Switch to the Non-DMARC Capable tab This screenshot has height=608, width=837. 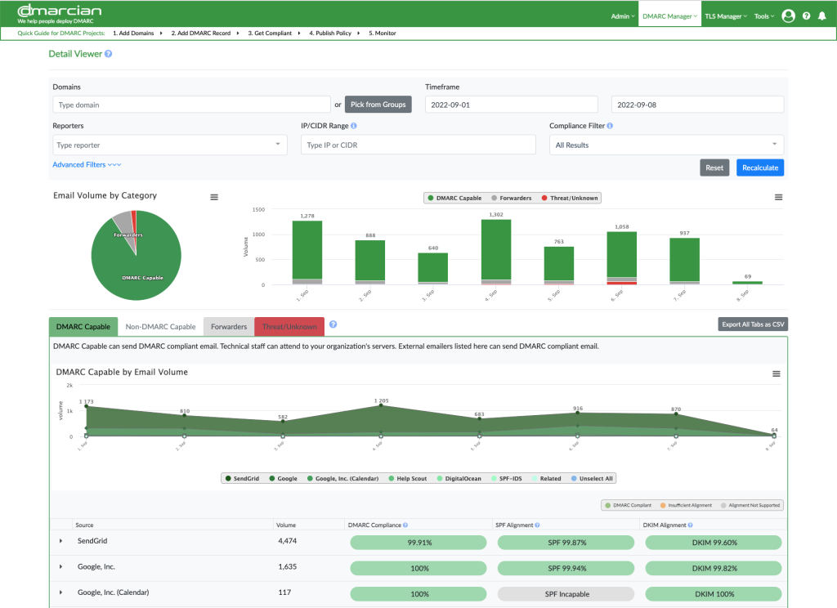160,327
